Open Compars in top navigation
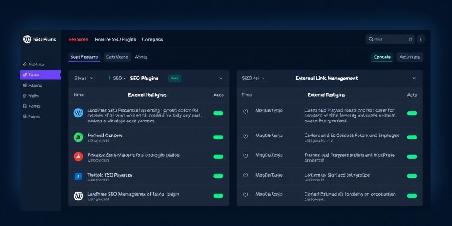The width and height of the screenshot is (452, 226). tap(152, 39)
